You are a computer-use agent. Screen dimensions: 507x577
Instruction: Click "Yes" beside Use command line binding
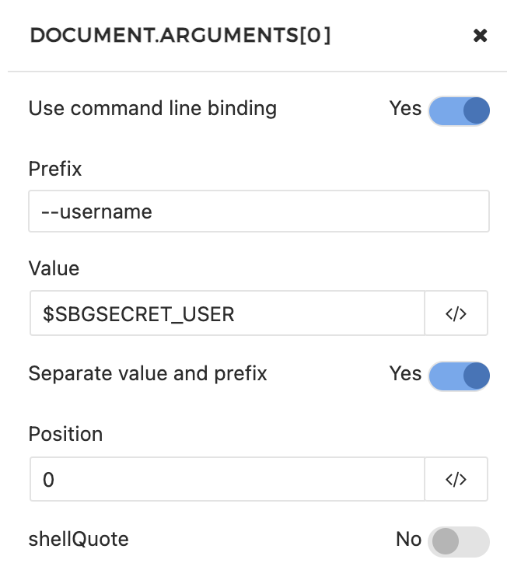[x=405, y=109]
